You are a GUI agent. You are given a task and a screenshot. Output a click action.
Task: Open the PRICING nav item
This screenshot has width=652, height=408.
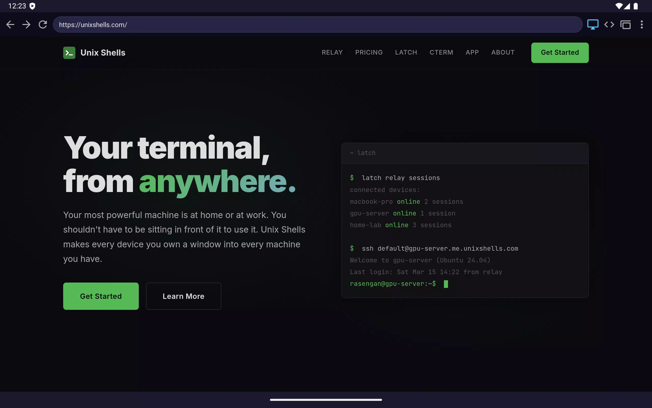click(369, 52)
